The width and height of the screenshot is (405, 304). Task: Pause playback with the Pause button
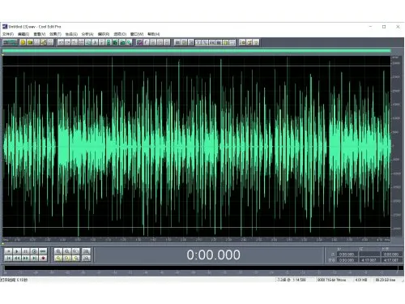[25, 251]
